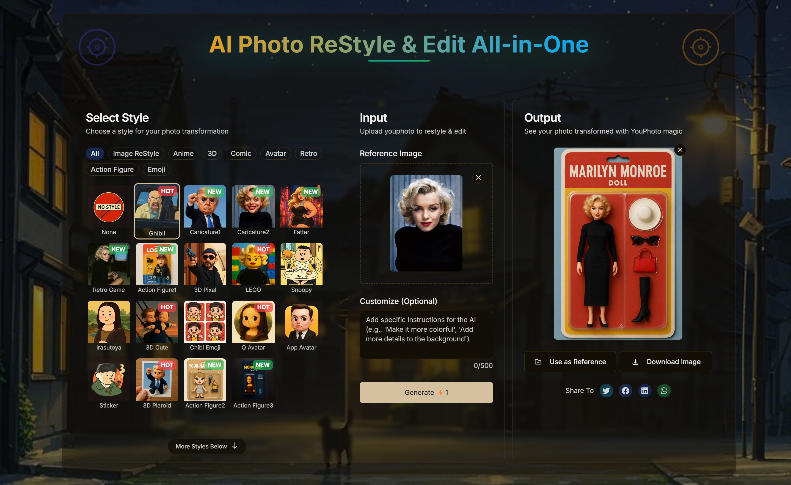
Task: Select the Q Avatar style
Action: [x=253, y=326]
